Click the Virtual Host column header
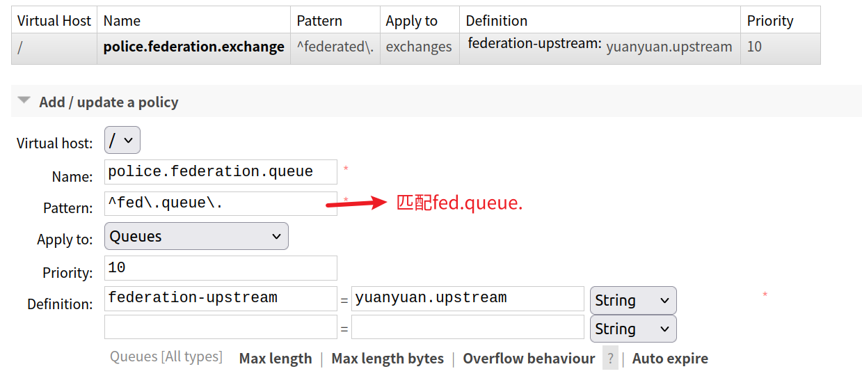This screenshot has width=862, height=376. point(54,21)
